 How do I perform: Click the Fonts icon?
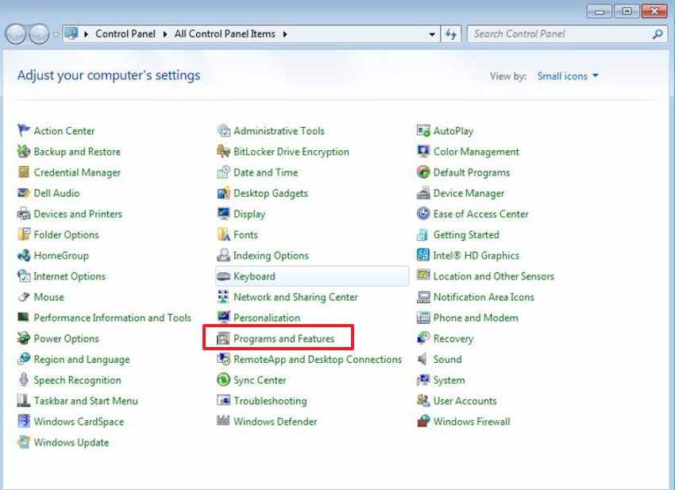[x=223, y=234]
